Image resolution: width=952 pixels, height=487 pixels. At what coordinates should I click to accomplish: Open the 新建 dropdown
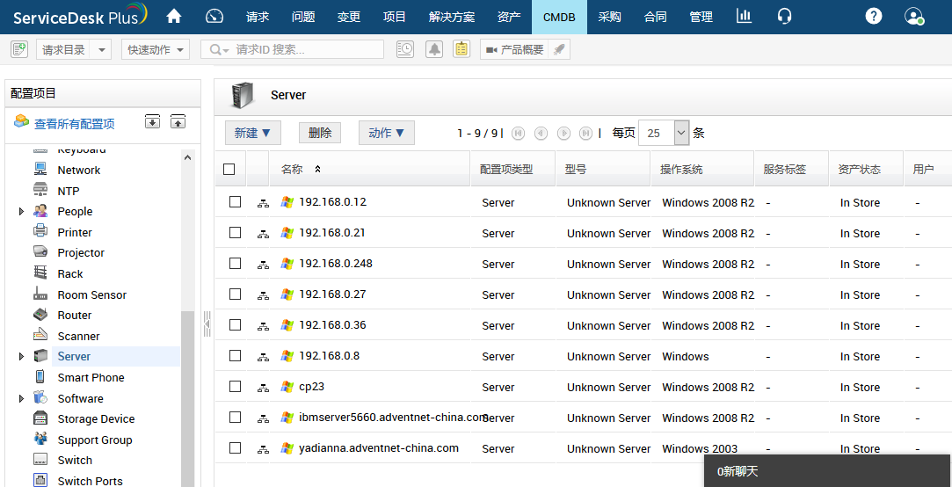click(x=252, y=133)
